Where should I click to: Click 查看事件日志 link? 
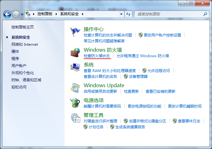tap(189, 121)
